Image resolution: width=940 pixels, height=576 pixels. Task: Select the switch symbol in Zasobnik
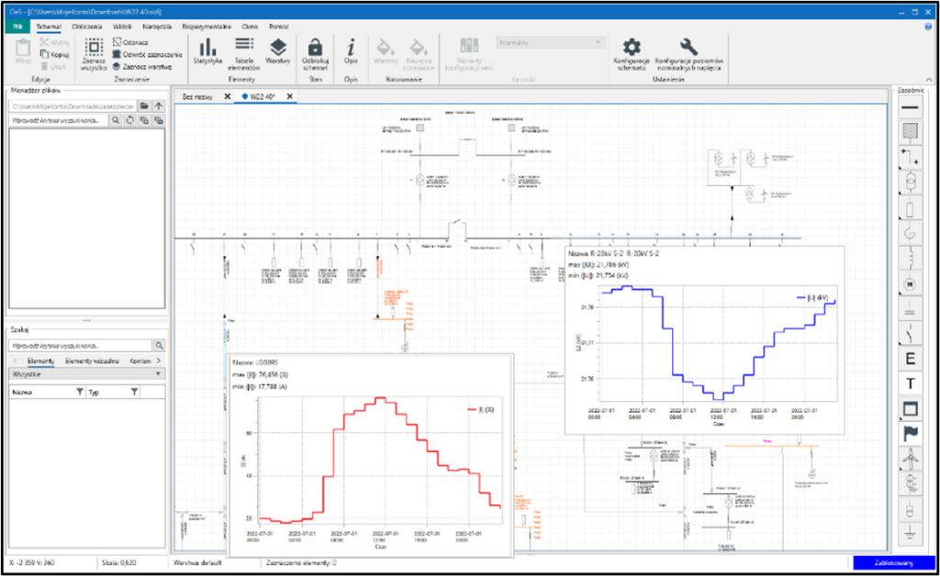point(910,334)
